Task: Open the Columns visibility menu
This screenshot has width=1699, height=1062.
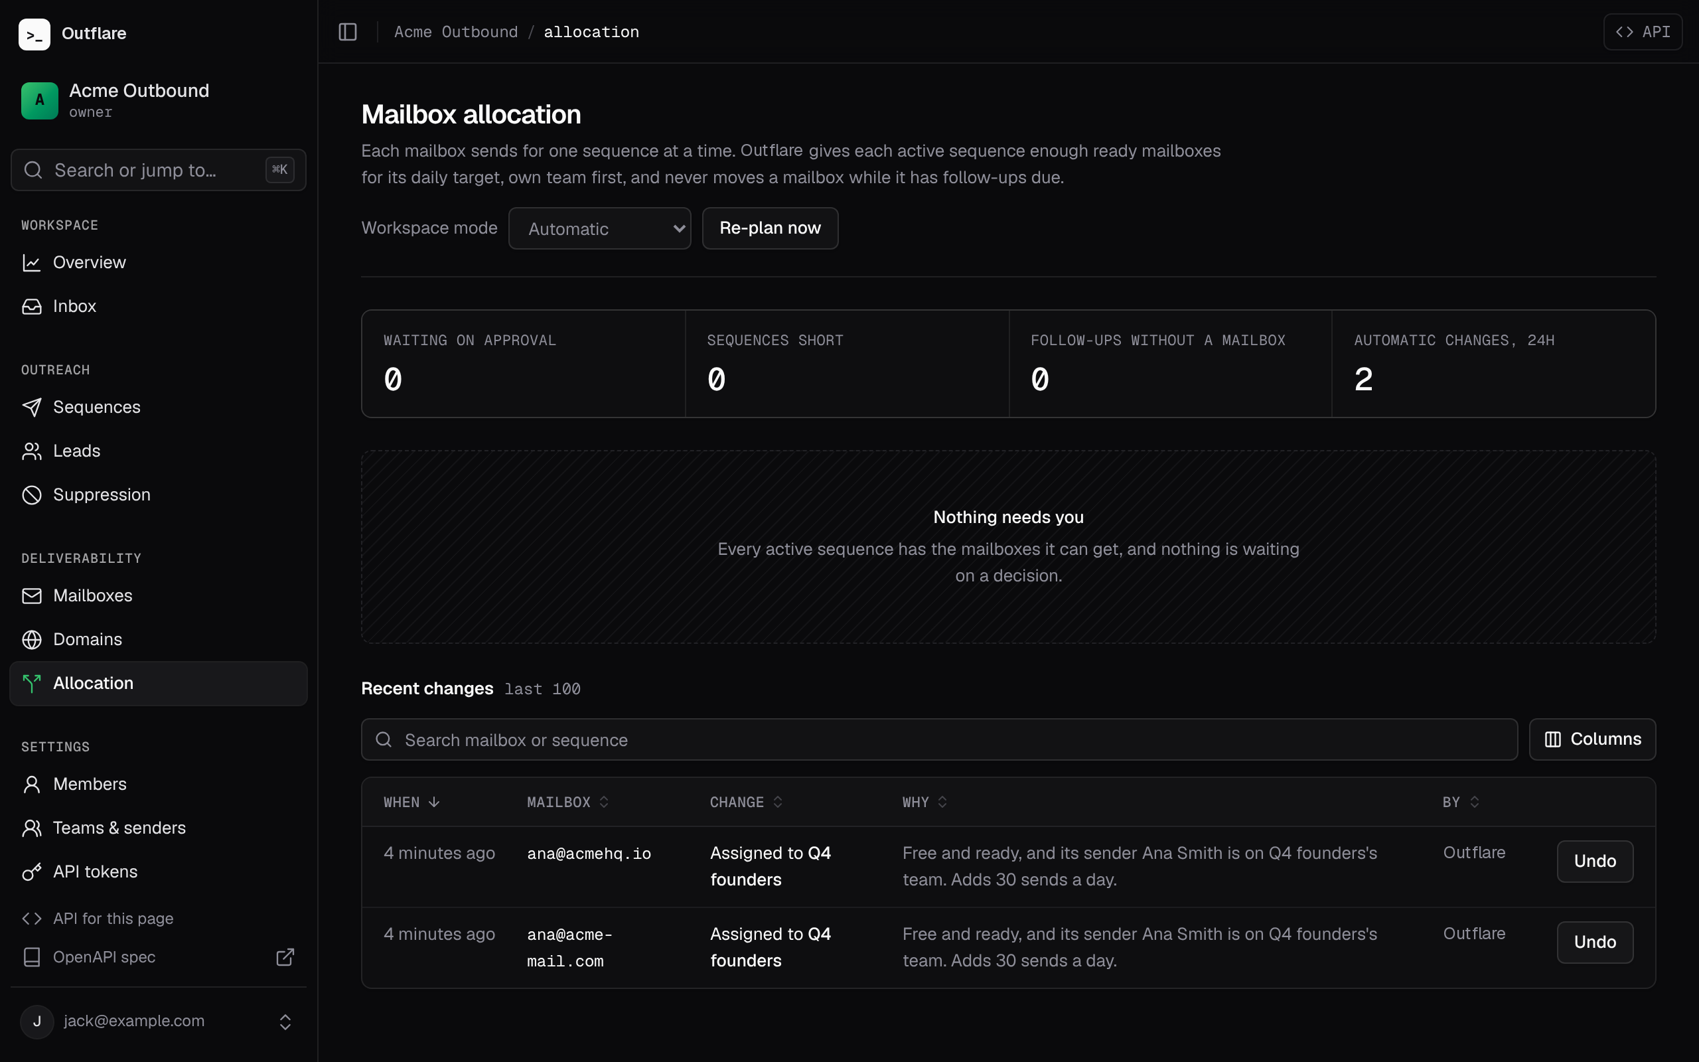Action: 1592,739
